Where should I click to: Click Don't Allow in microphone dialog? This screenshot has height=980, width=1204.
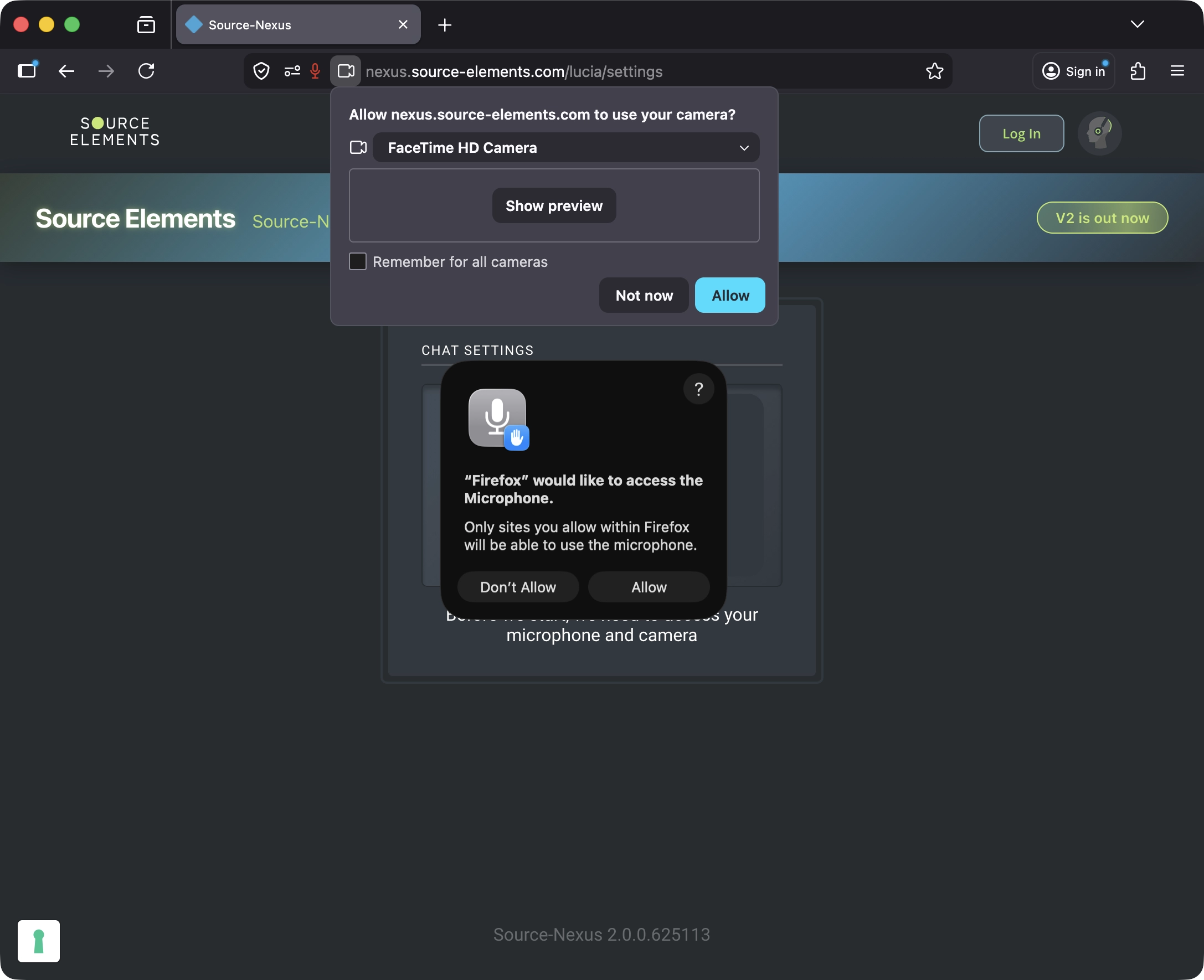(x=518, y=587)
